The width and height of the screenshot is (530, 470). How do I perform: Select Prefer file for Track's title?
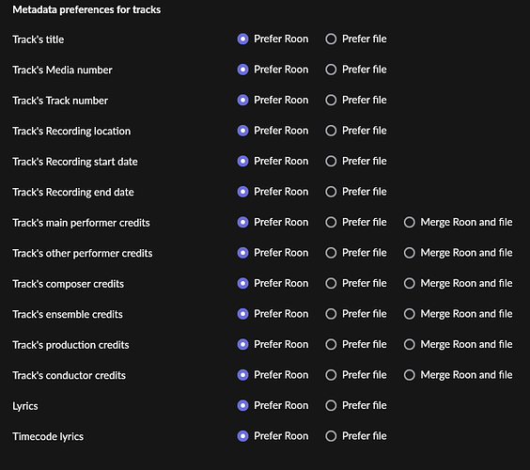(x=331, y=39)
